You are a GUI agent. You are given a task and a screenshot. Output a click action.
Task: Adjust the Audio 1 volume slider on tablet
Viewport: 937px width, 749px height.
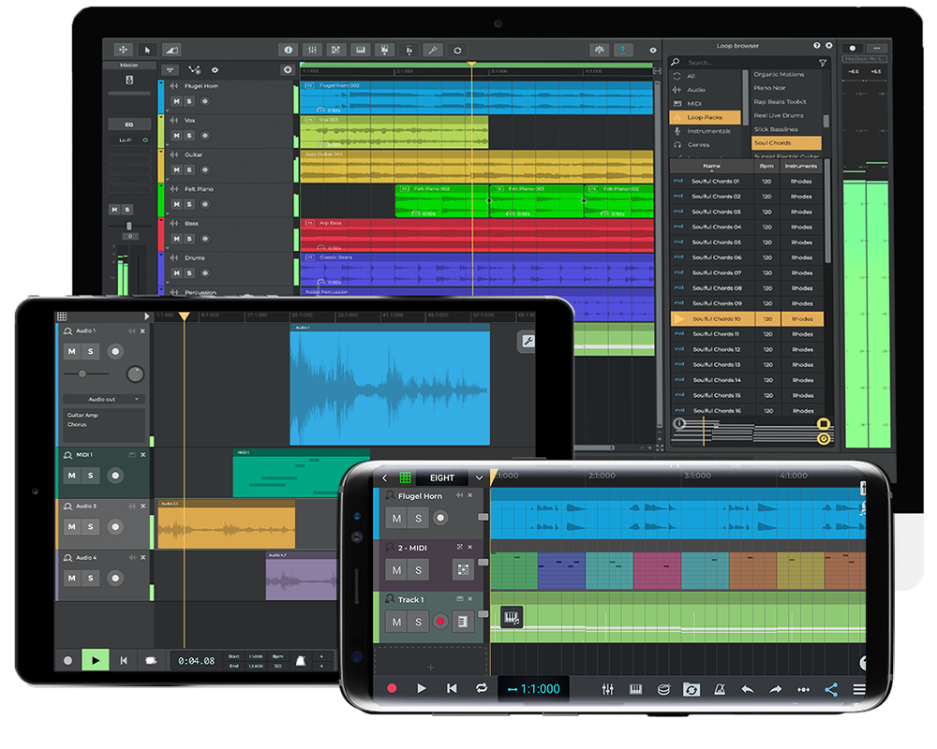tap(82, 374)
